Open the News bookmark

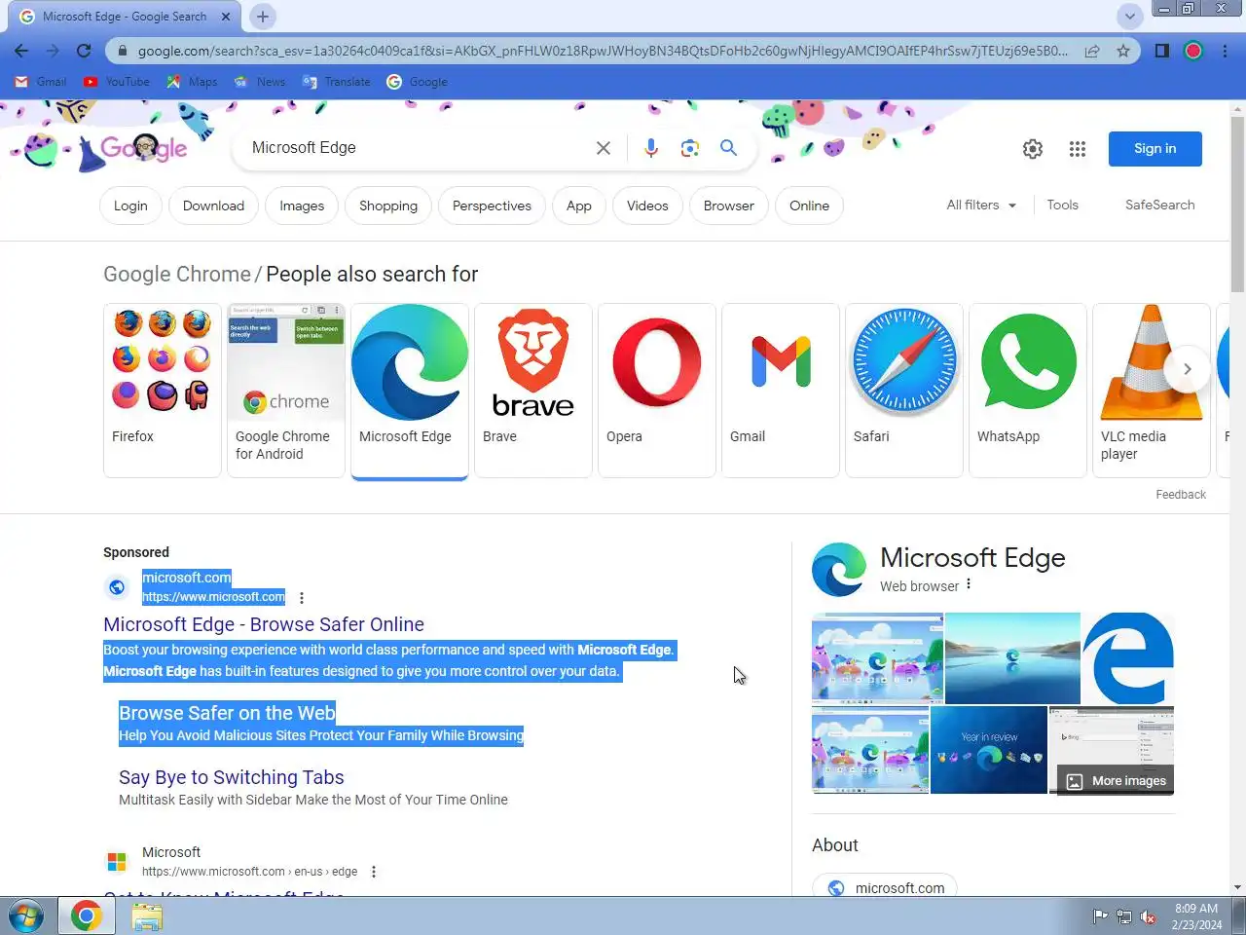pos(260,82)
